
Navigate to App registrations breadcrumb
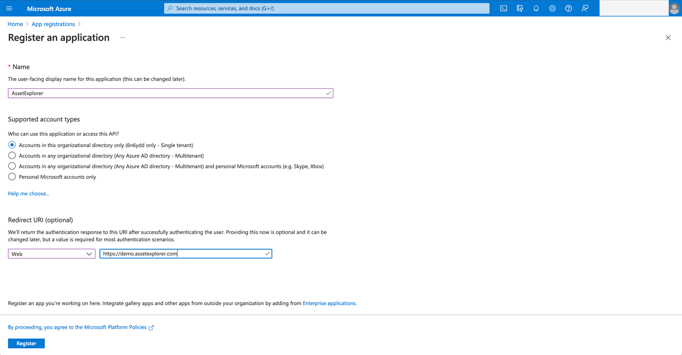pos(53,24)
